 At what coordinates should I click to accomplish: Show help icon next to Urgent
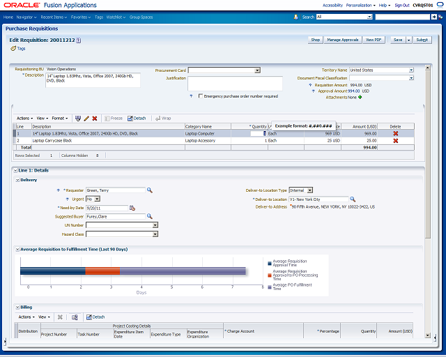67,199
